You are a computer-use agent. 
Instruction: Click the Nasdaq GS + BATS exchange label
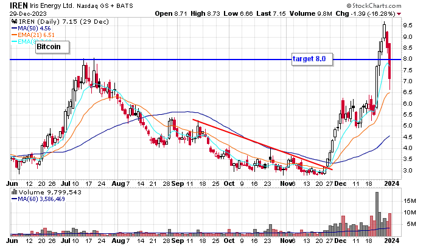tap(105, 6)
